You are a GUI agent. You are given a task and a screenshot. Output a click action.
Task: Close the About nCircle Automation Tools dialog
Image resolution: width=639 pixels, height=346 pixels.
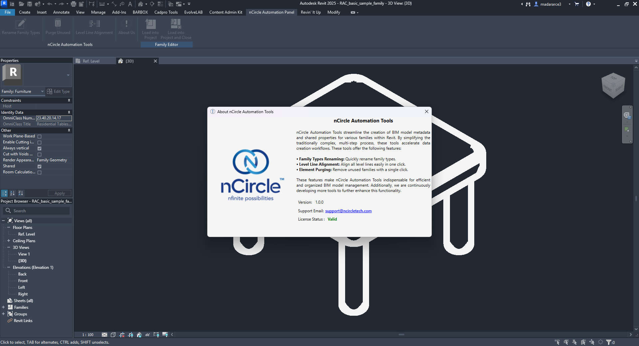426,111
